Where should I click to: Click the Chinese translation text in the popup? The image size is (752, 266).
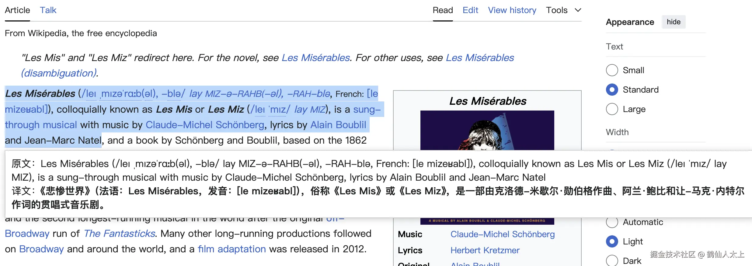(x=378, y=198)
